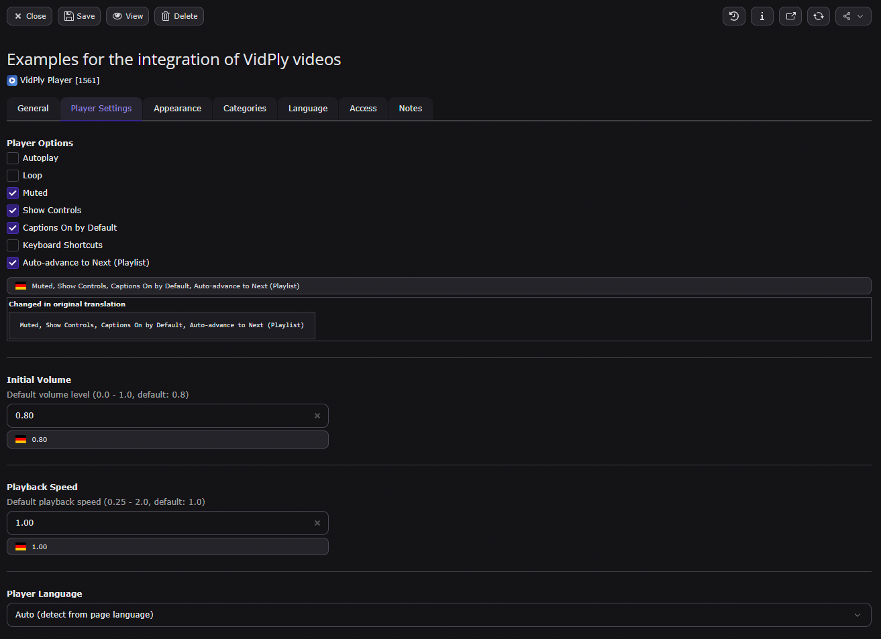The height and width of the screenshot is (639, 881).
Task: Switch to the General tab
Action: 33,109
